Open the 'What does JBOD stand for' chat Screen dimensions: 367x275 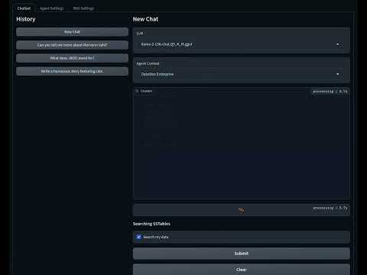point(72,58)
